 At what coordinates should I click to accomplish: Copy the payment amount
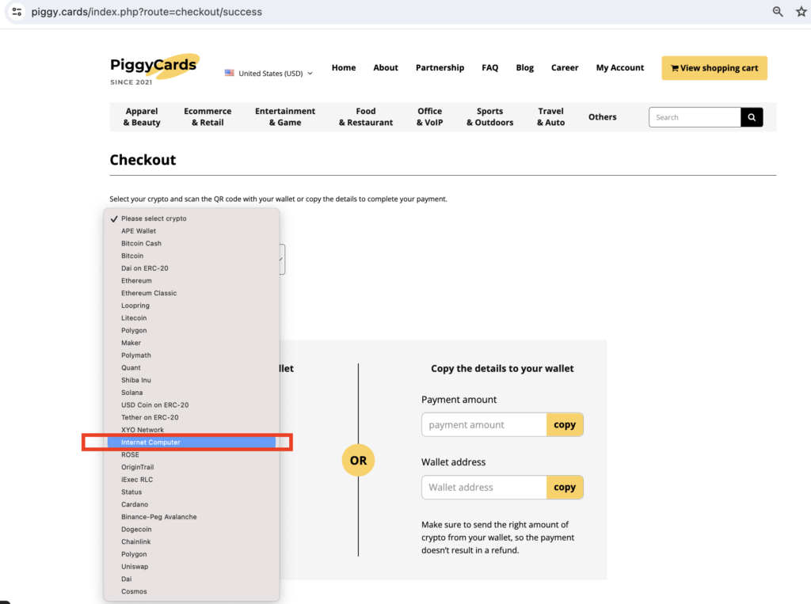point(565,424)
